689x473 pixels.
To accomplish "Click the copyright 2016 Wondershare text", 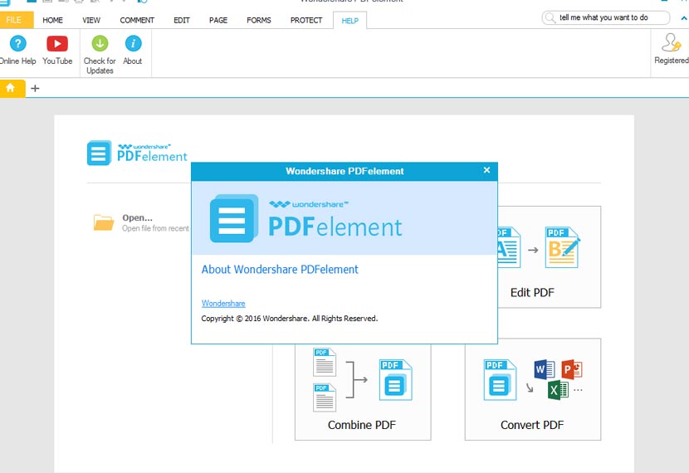I will tap(290, 319).
